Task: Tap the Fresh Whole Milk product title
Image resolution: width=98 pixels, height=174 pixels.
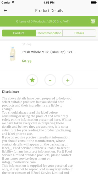Action: [x=48, y=52]
